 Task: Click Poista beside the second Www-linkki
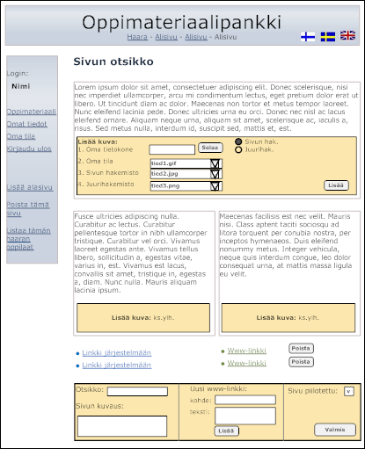301,362
